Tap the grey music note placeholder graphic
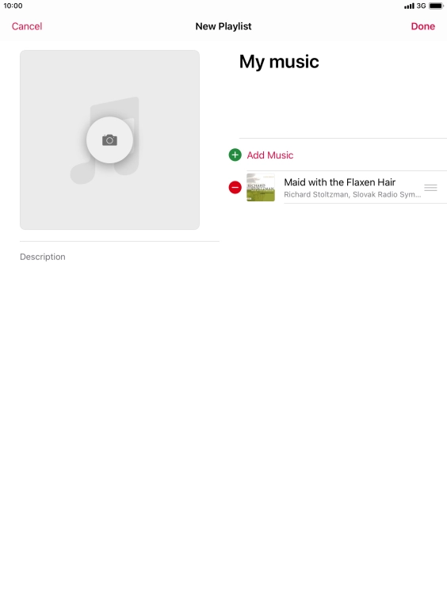This screenshot has width=447, height=596. click(x=105, y=141)
